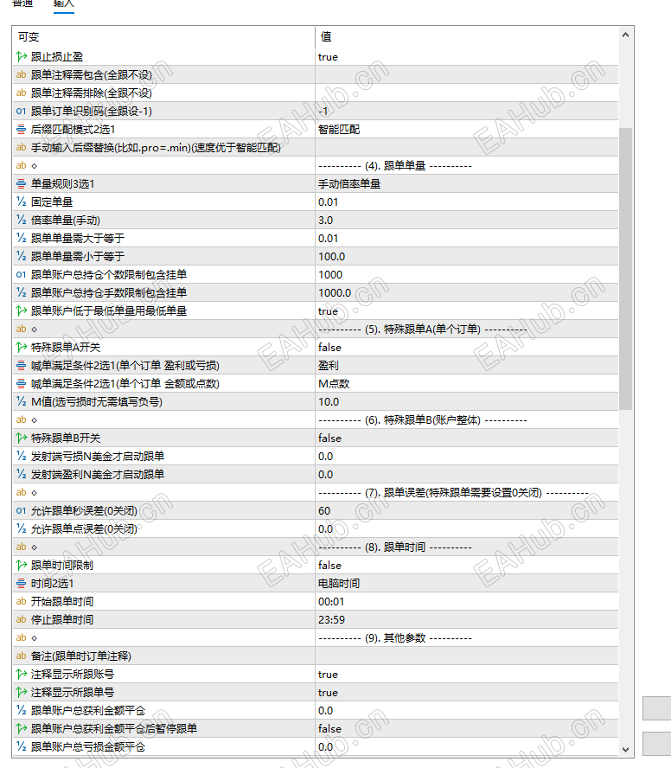Image resolution: width=671 pixels, height=768 pixels.
Task: Click the scrollbar up arrow
Action: (x=625, y=35)
